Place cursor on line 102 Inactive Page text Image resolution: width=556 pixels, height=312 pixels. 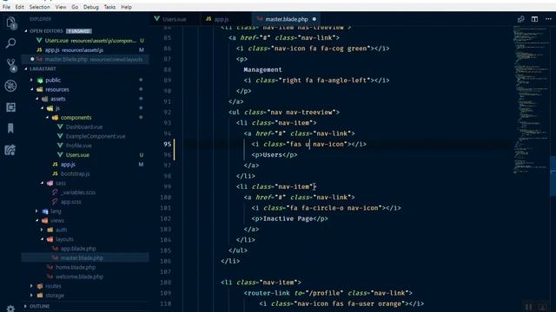(288, 218)
